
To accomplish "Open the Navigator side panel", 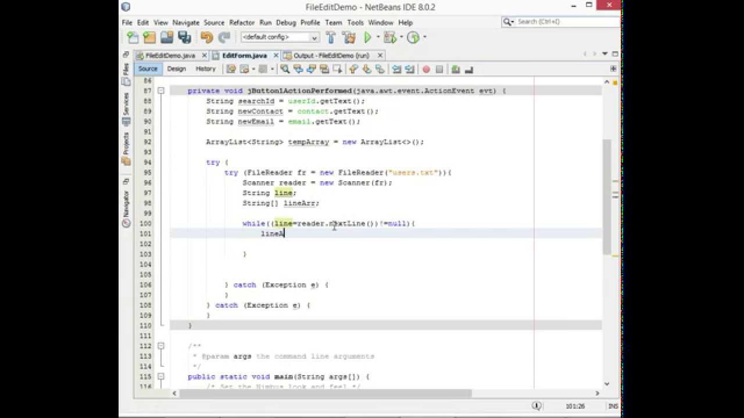I will tap(126, 209).
